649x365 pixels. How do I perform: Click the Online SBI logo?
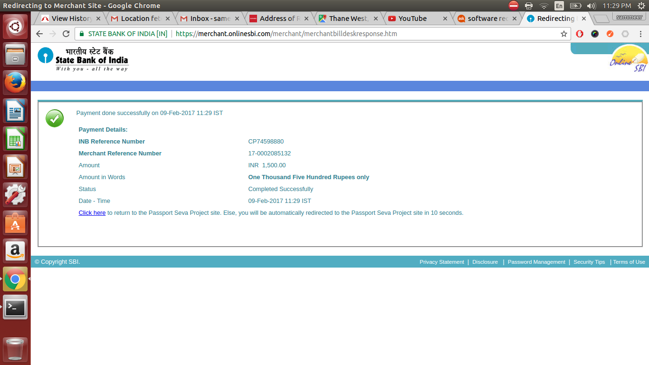click(629, 58)
